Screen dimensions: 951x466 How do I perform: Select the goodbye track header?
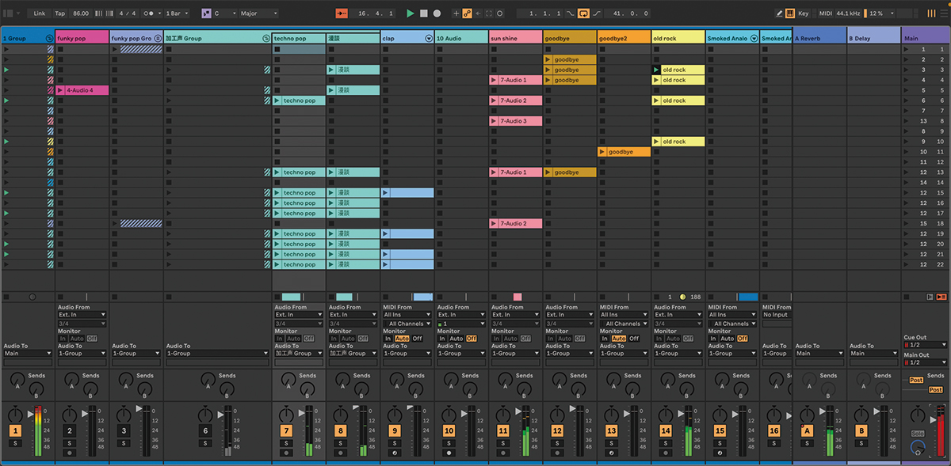tap(569, 38)
